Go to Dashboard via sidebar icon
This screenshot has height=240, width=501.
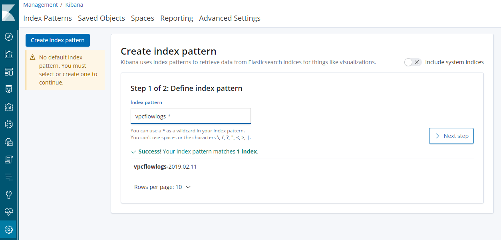9,72
